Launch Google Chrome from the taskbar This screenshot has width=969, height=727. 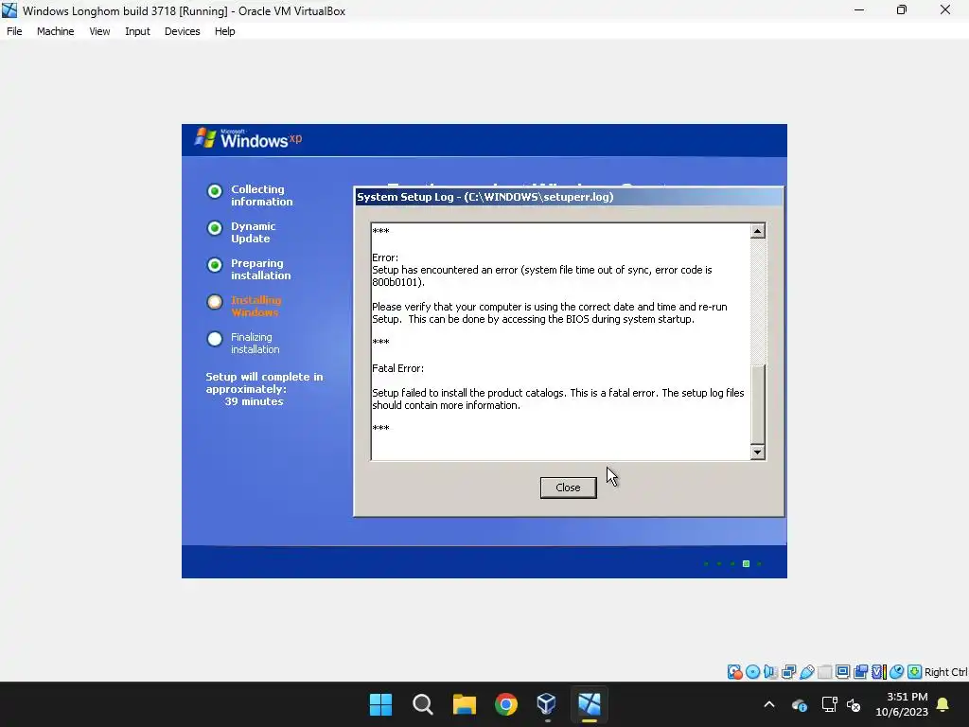click(506, 704)
